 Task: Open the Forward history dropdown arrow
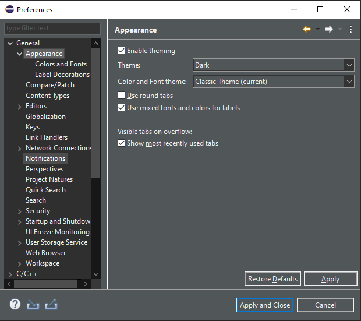[x=339, y=30]
